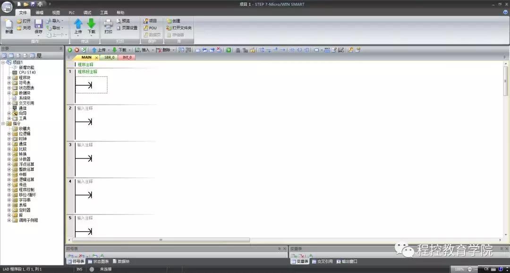Switch to the 状态图表 bottom tab
This screenshot has width=510, height=273.
point(98,261)
